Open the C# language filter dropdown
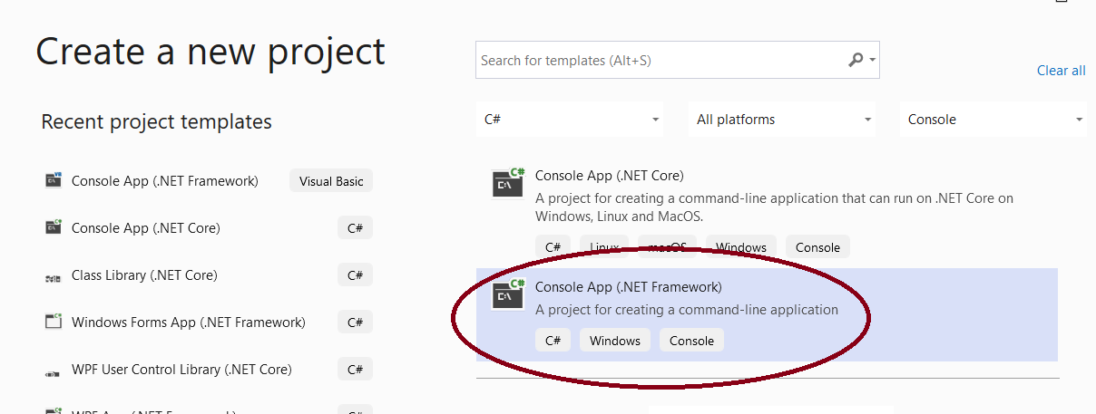The width and height of the screenshot is (1096, 414). [570, 120]
